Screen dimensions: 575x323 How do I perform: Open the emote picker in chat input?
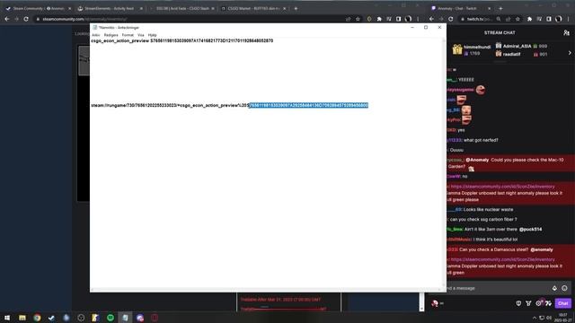[564, 288]
